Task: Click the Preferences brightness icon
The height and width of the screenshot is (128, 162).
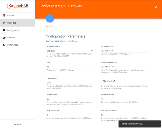Action: point(4,45)
